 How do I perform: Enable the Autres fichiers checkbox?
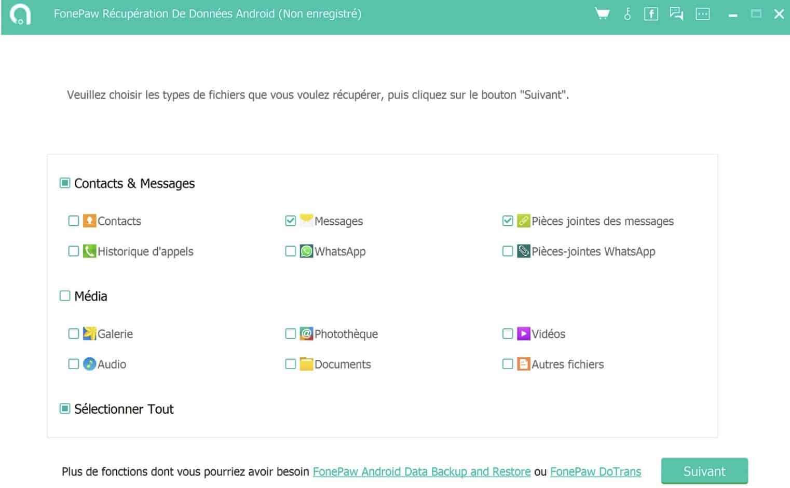tap(508, 364)
